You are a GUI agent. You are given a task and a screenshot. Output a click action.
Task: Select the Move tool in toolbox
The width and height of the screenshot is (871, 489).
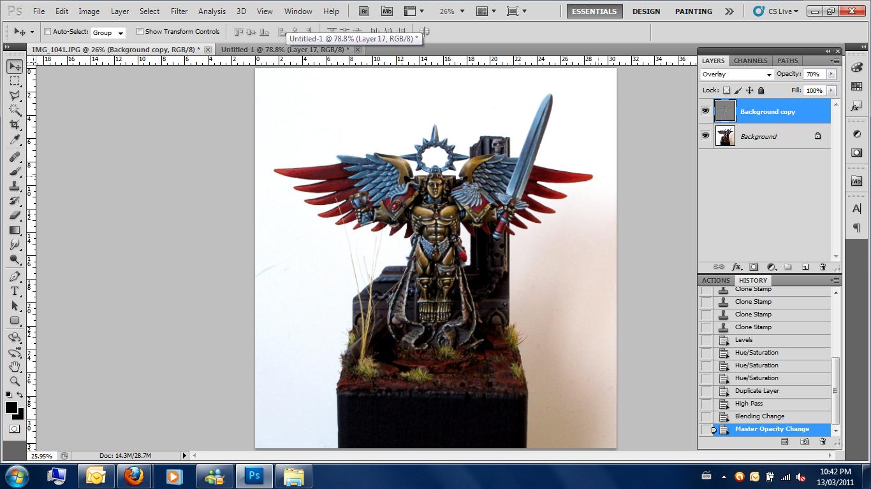click(15, 66)
